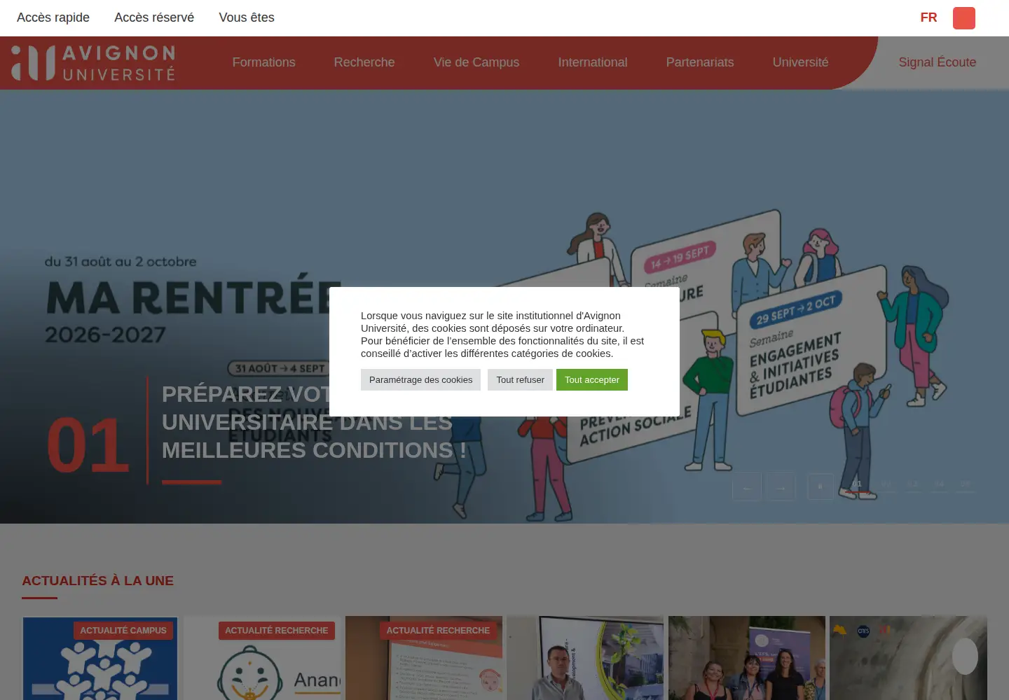The height and width of the screenshot is (700, 1009).
Task: Go to next carousel slide arrow
Action: click(x=781, y=486)
